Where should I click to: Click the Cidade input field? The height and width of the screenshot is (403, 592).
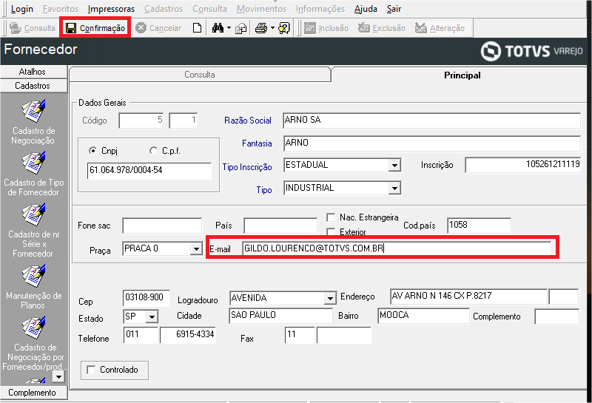pos(280,316)
